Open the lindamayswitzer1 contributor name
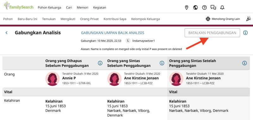 144,41
